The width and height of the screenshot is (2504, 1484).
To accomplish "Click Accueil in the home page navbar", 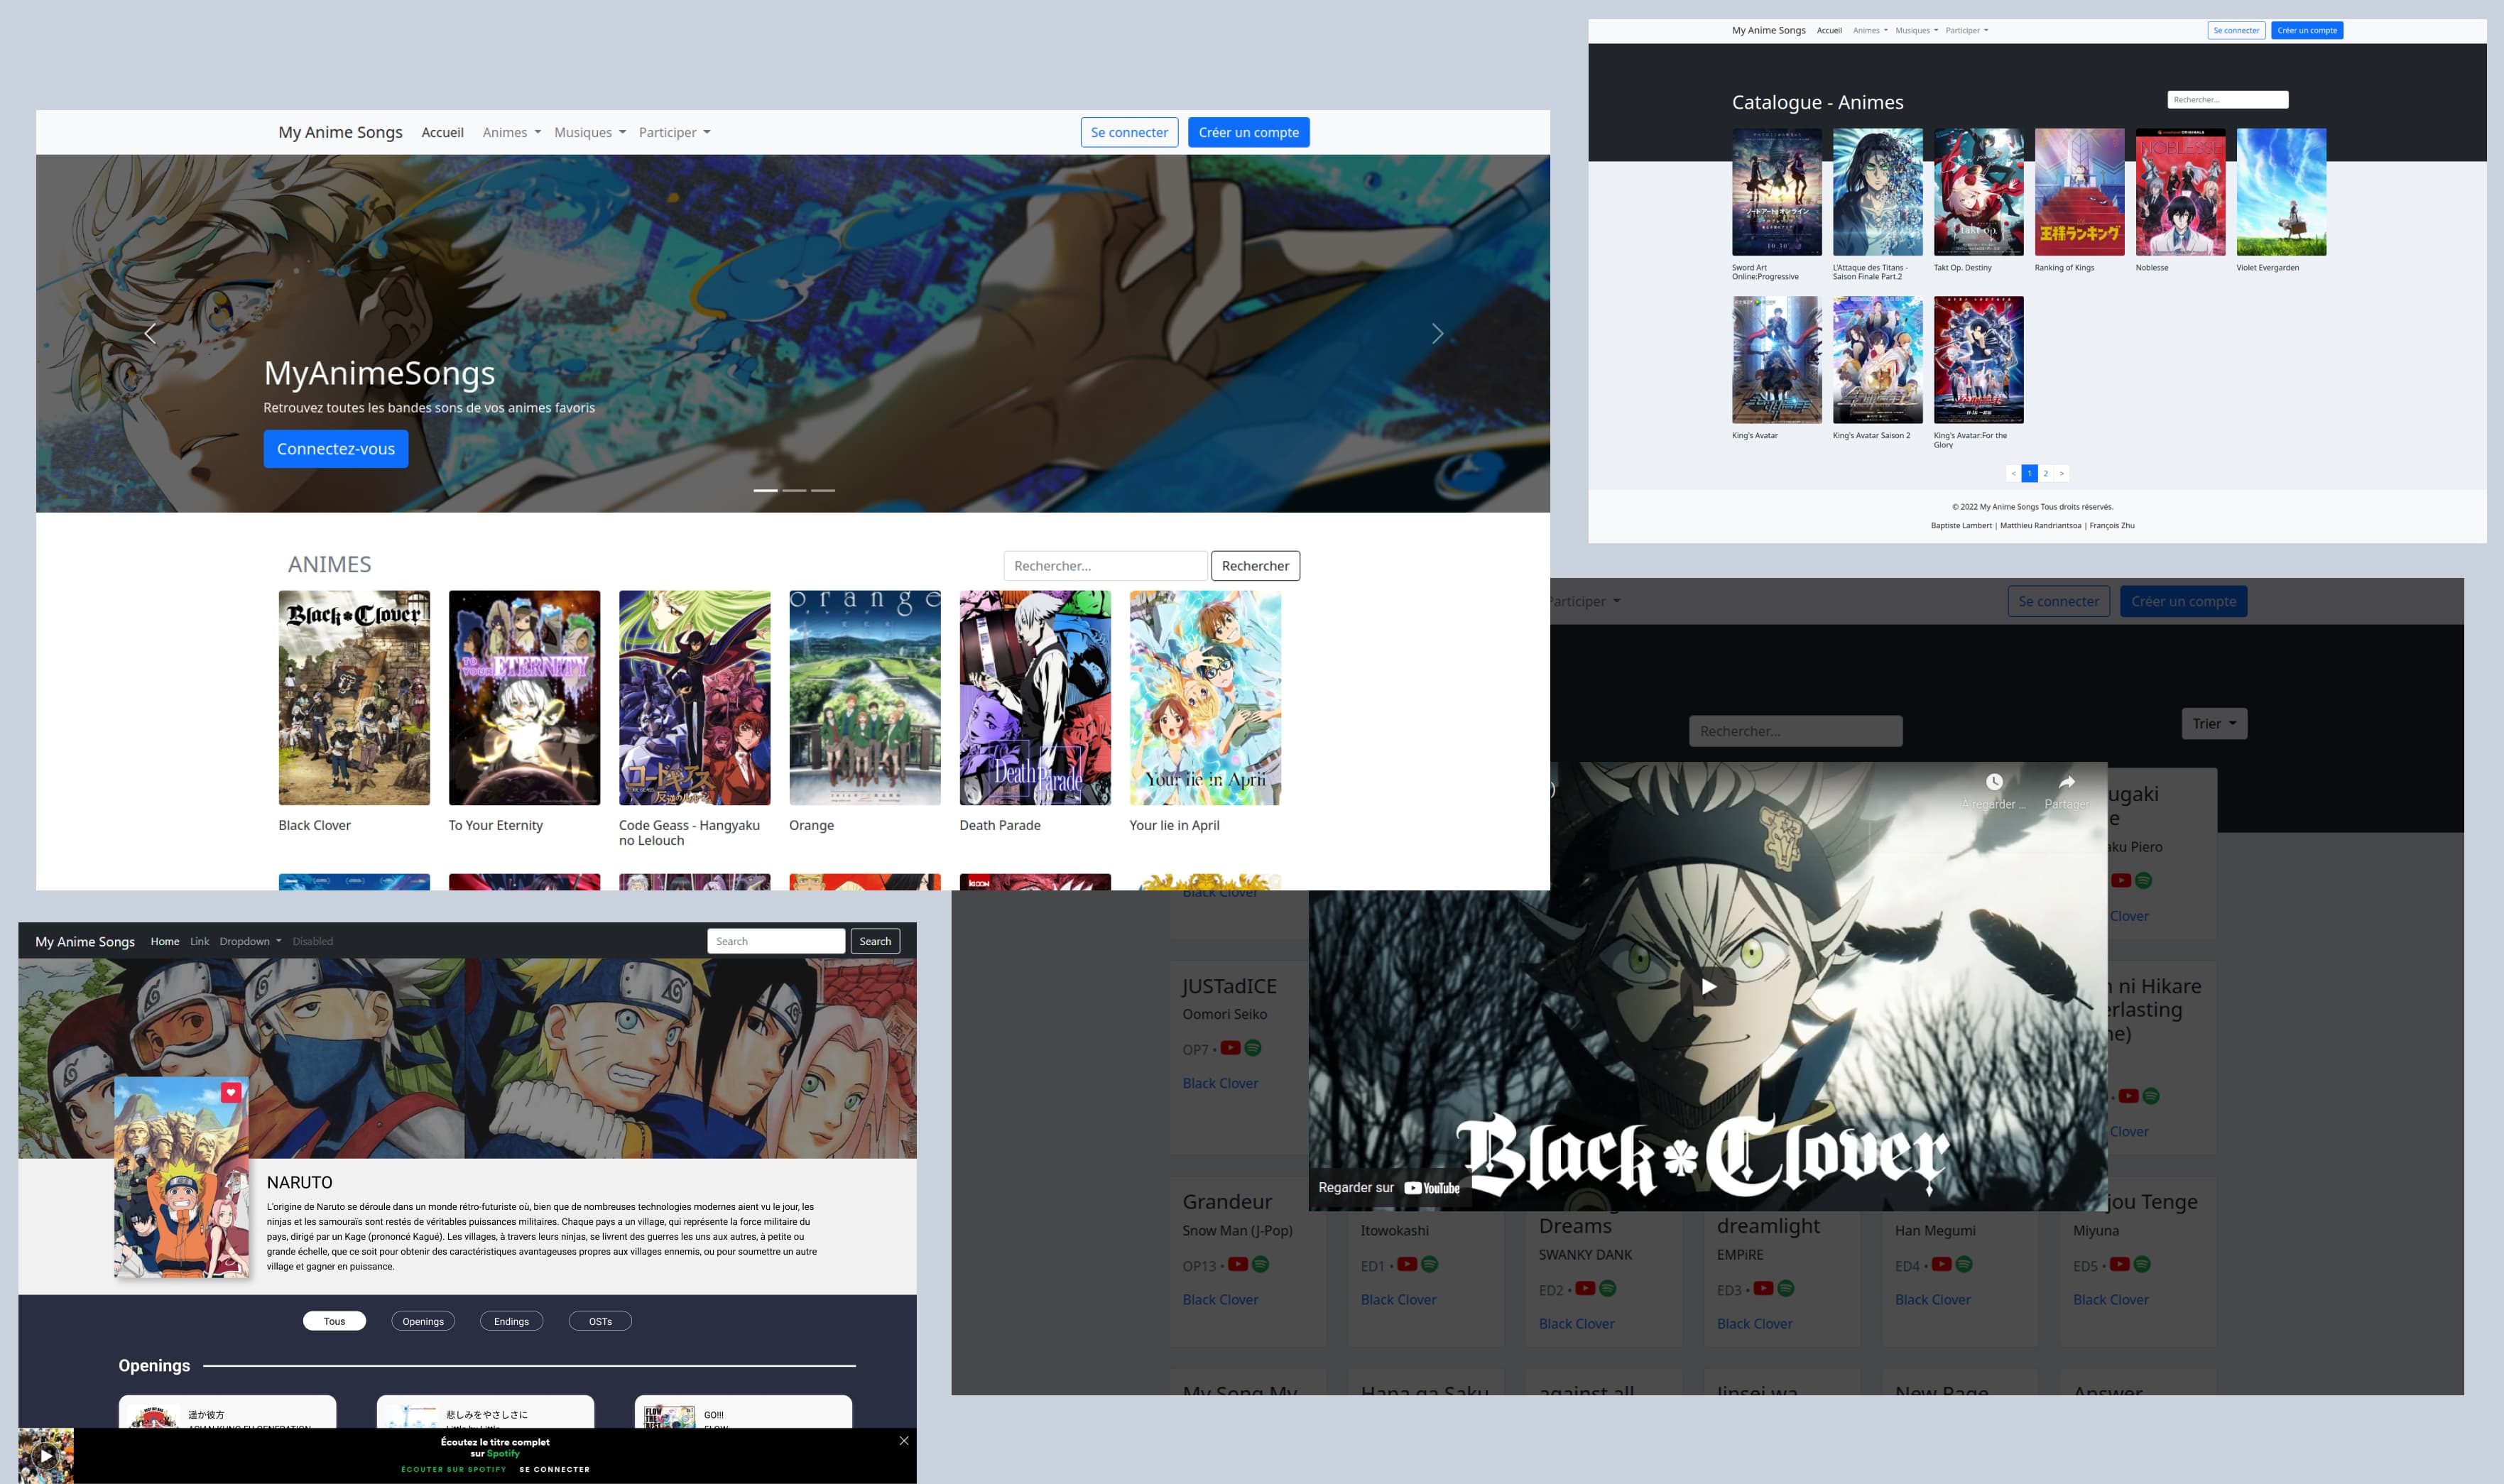I will click(x=442, y=132).
